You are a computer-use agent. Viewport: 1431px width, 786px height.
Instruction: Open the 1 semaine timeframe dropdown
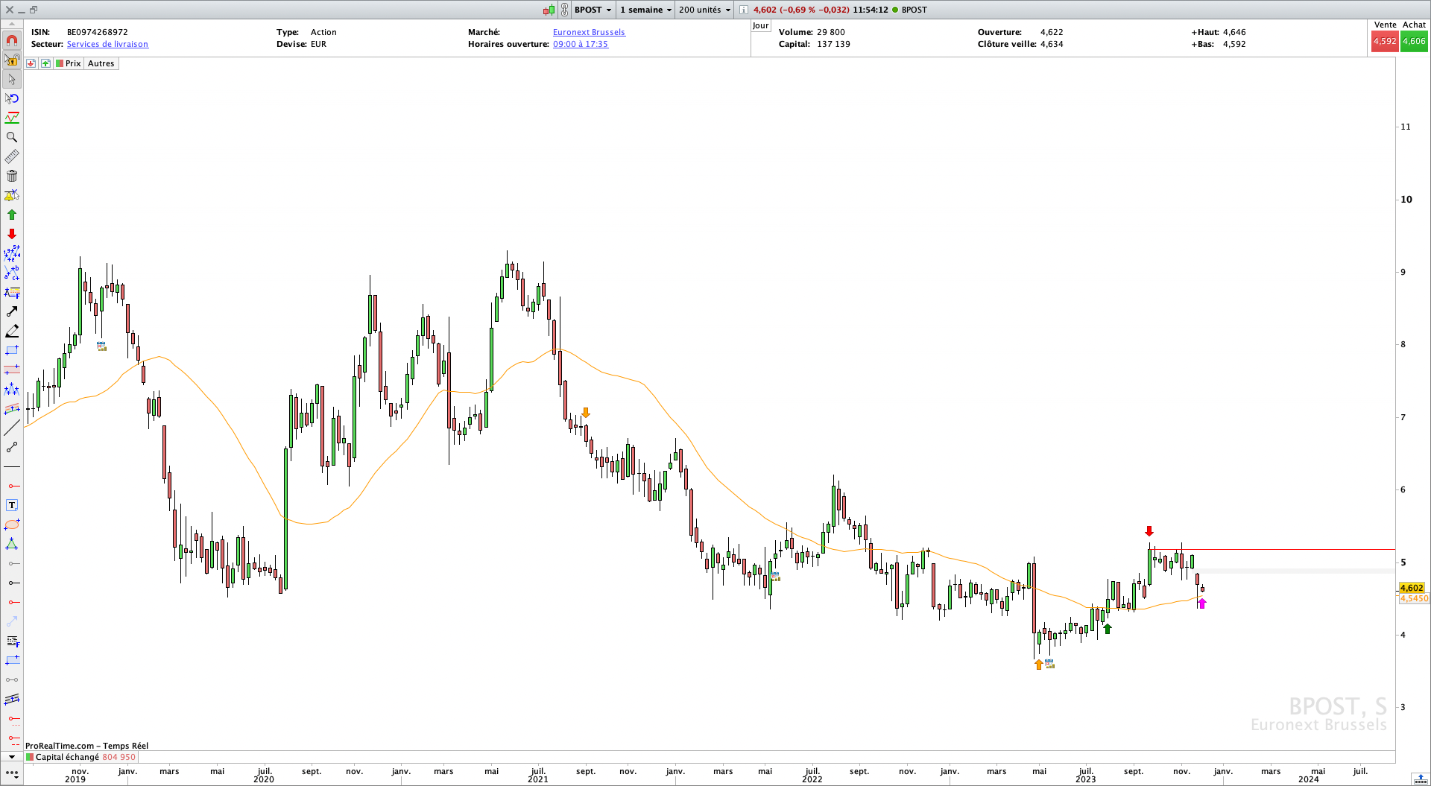(x=645, y=10)
